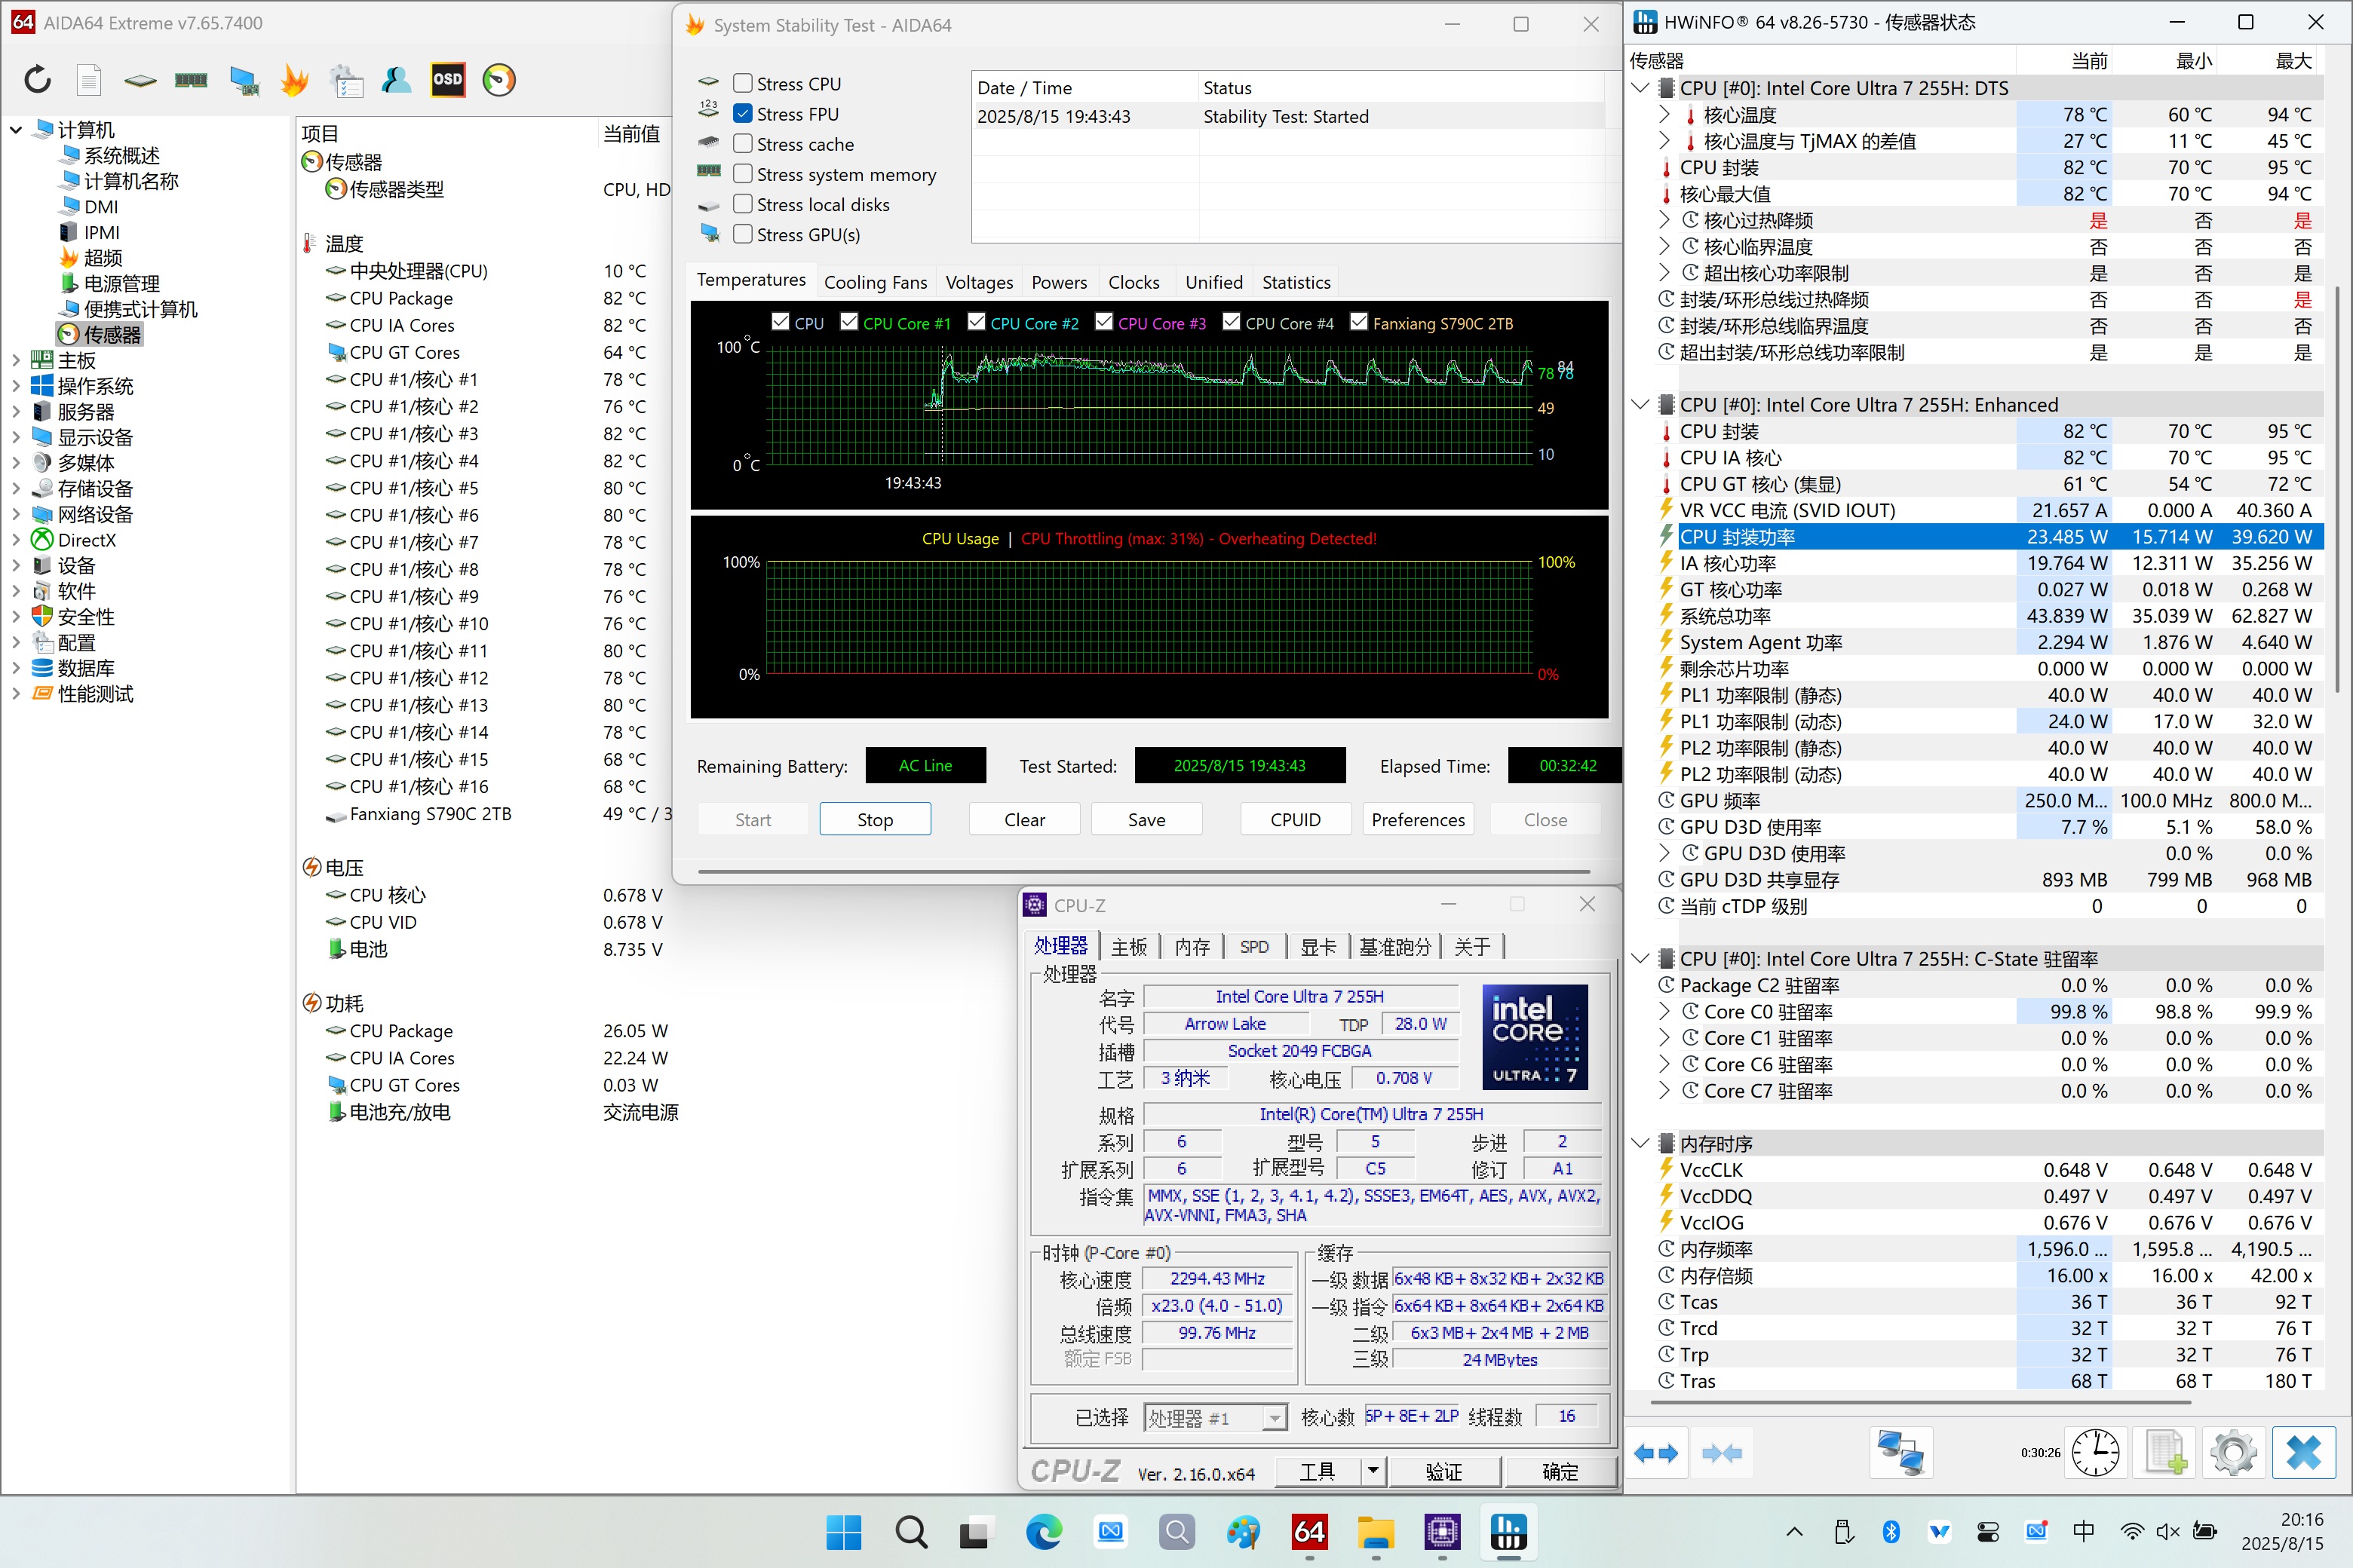Toggle the Fanxiang S790C 2TB graph checkbox
The width and height of the screenshot is (2353, 1568).
pos(1358,321)
